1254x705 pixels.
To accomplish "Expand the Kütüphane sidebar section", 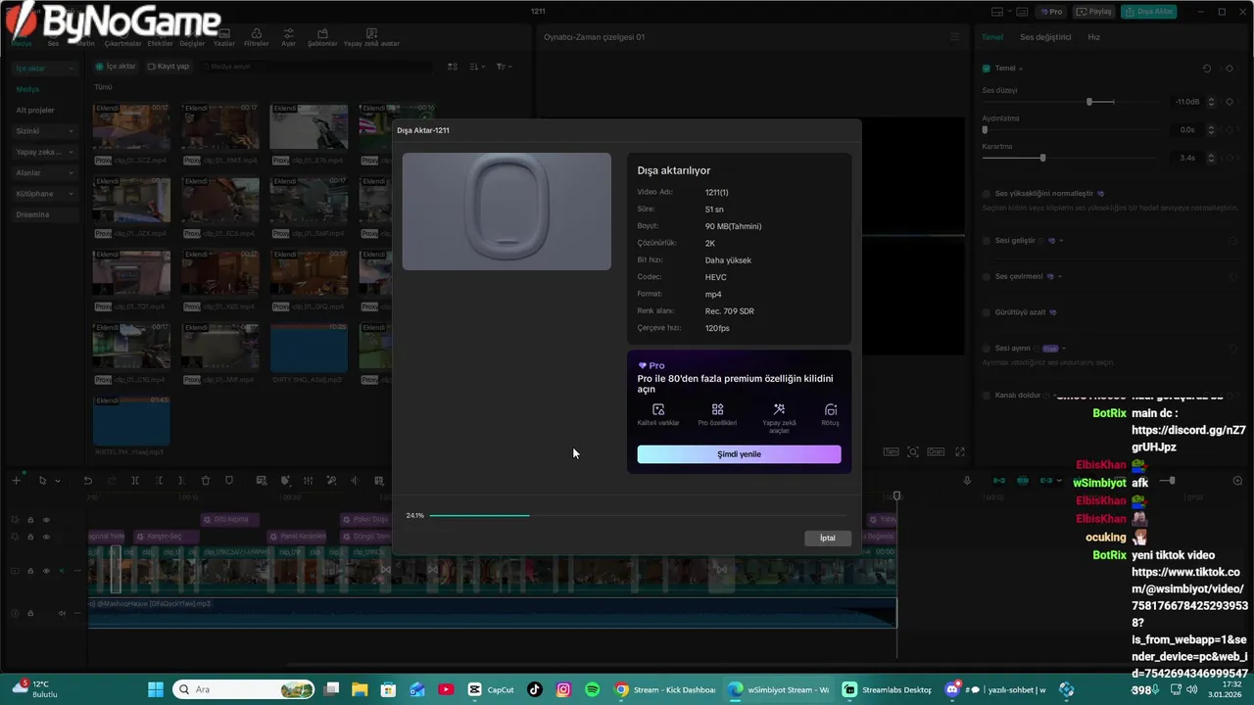I will [x=71, y=194].
